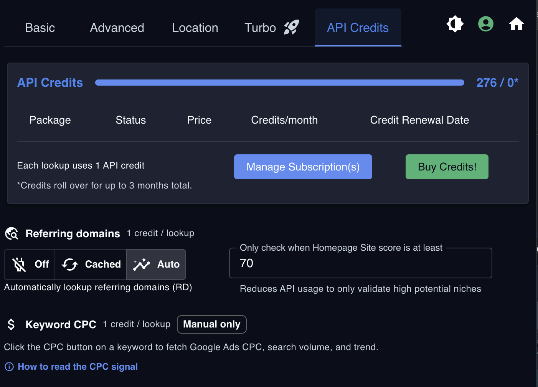The width and height of the screenshot is (538, 387).
Task: Click the Price column header
Action: point(199,120)
